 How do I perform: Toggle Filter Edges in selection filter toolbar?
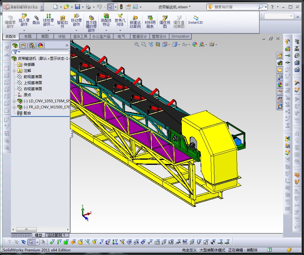click(59, 242)
